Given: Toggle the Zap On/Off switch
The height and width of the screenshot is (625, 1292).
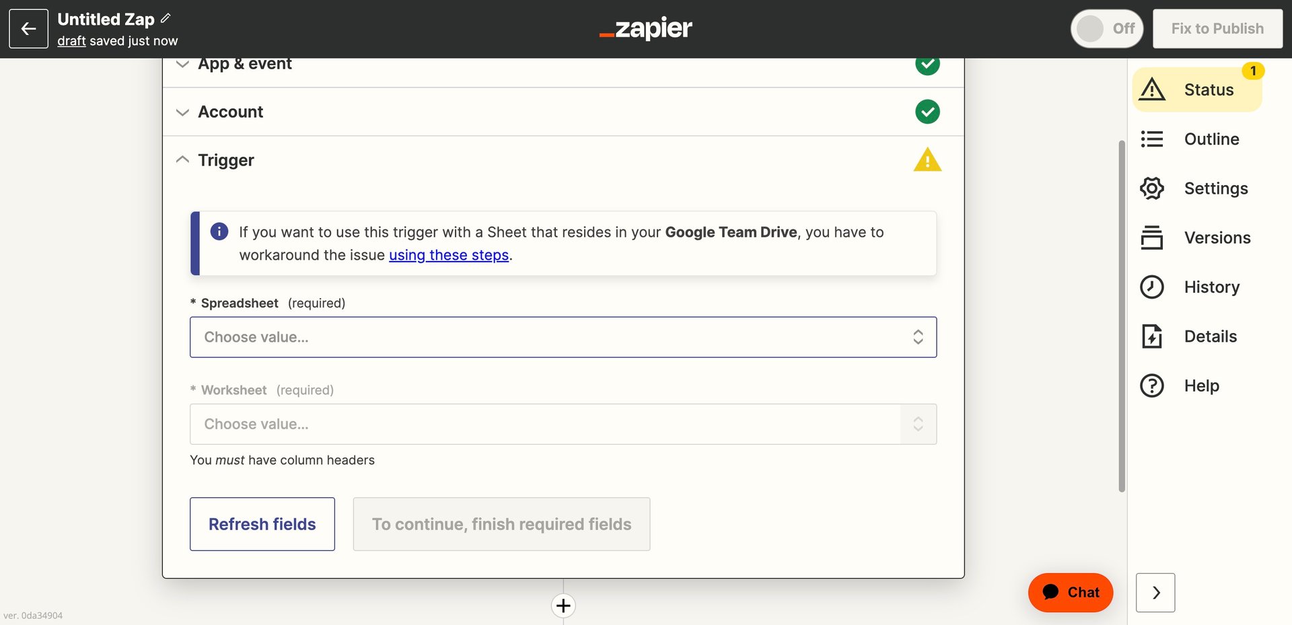Looking at the screenshot, I should coord(1107,28).
